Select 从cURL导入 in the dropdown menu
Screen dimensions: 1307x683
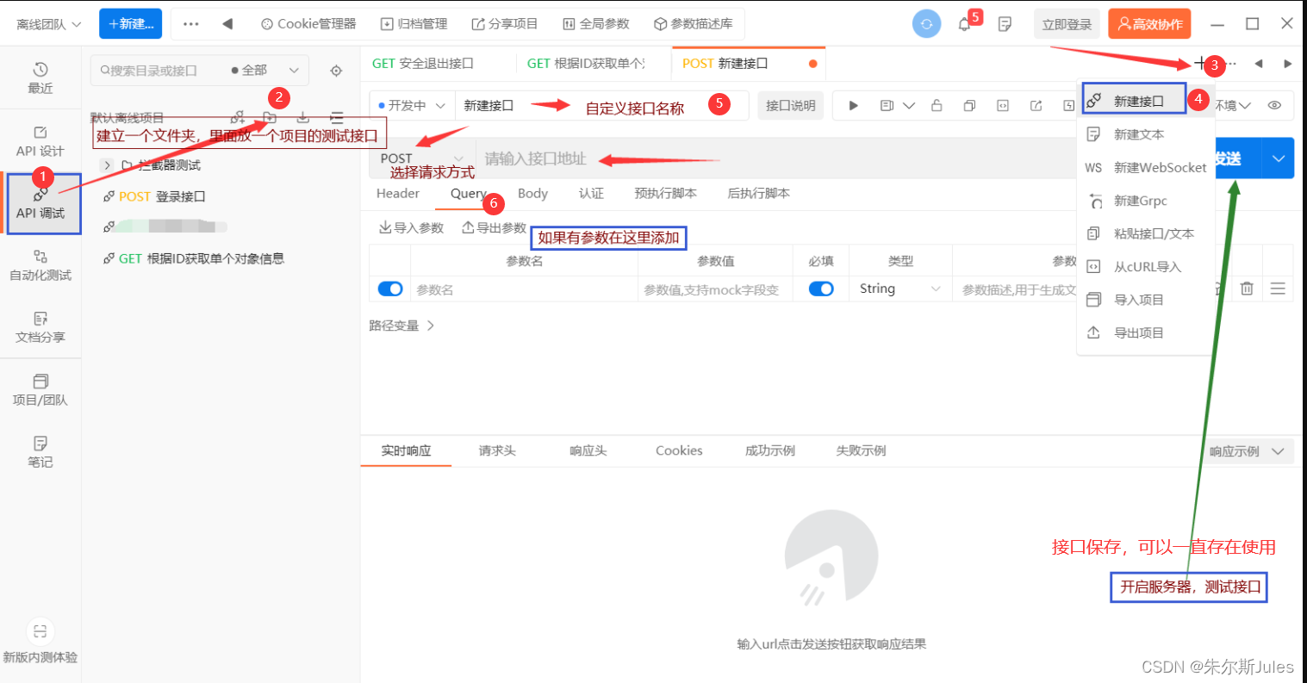[1145, 267]
